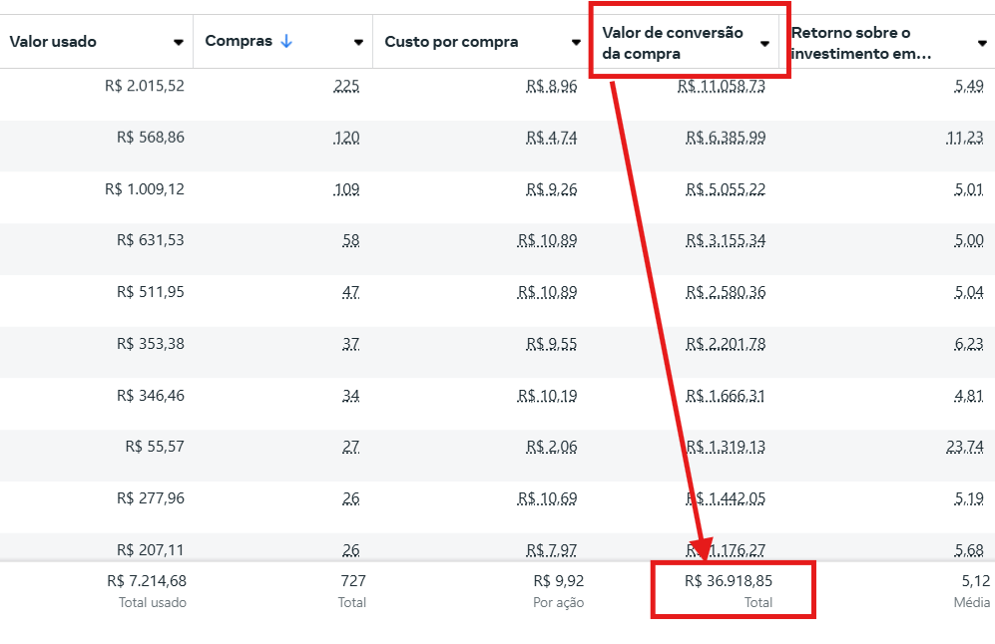Click the 727 total purchases summary
The image size is (995, 644).
(353, 580)
